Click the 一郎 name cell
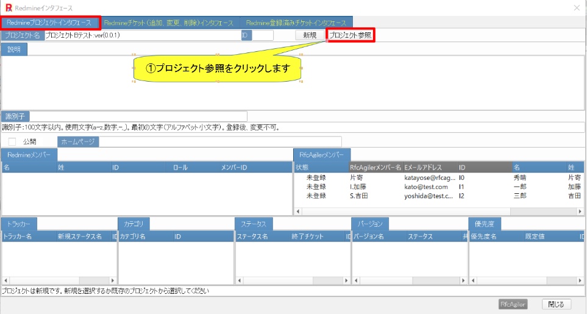The height and width of the screenshot is (314, 587). pos(520,187)
